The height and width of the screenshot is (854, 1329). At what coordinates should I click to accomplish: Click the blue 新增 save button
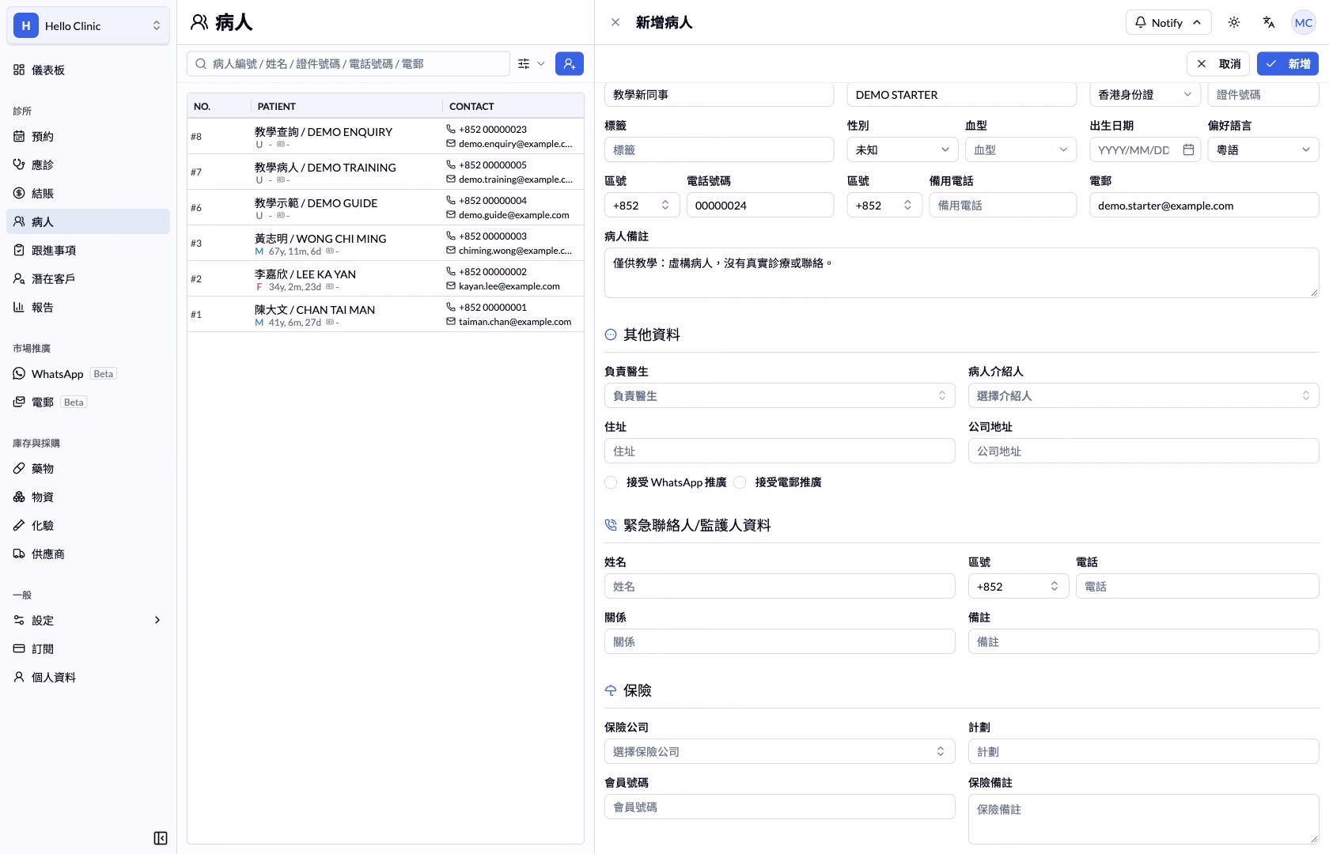[1287, 63]
